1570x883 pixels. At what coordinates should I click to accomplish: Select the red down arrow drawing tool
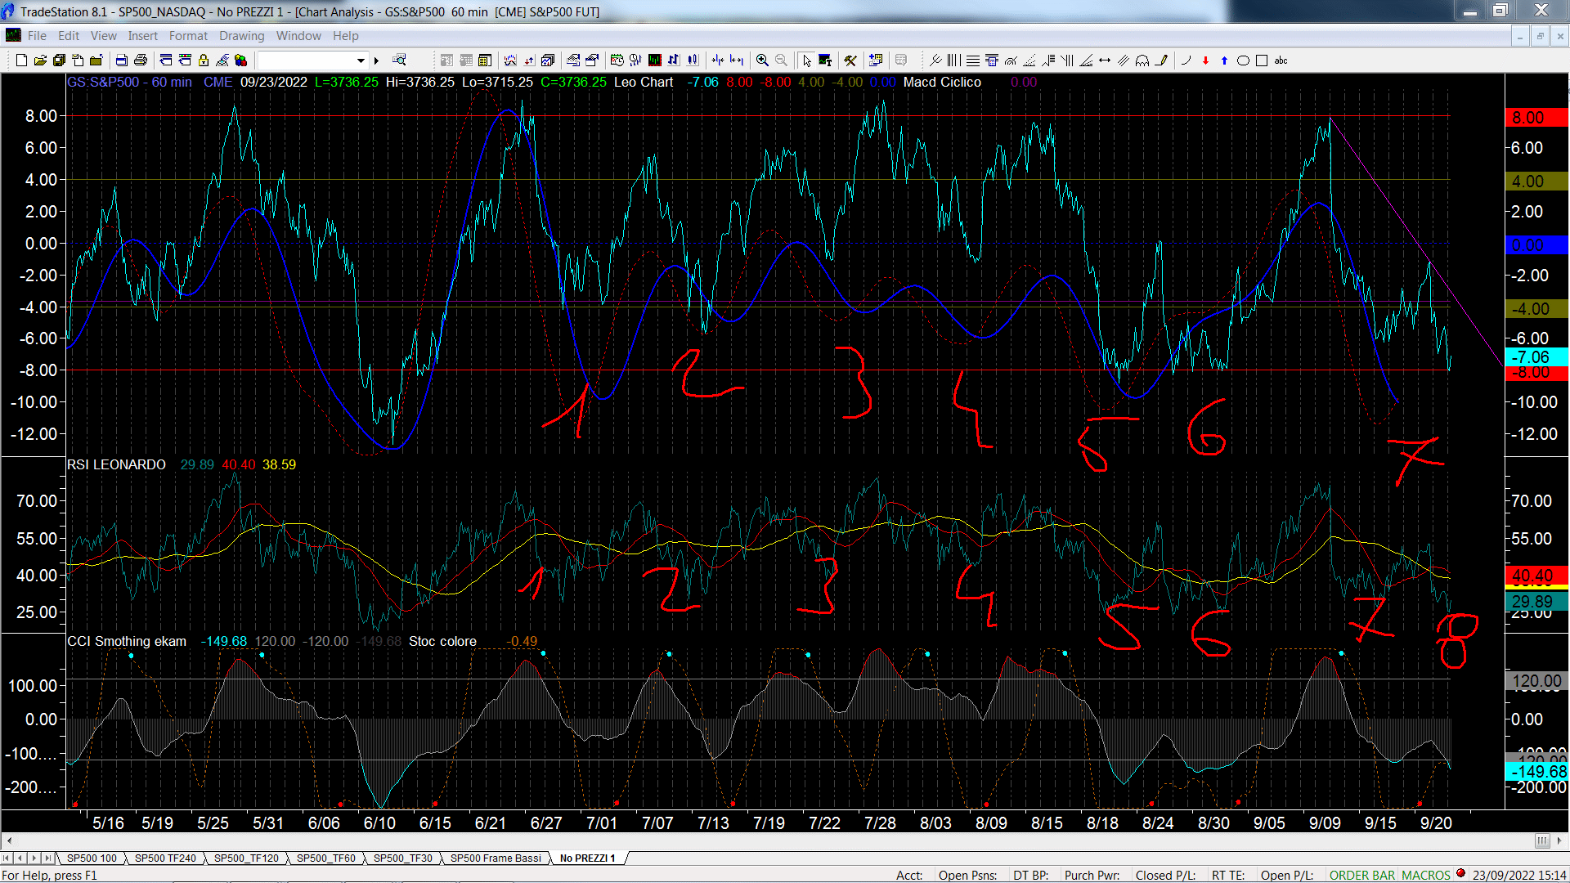coord(1205,61)
